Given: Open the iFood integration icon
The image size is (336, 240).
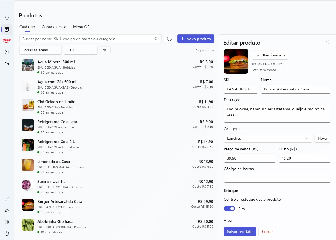Looking at the screenshot, I should point(7,40).
